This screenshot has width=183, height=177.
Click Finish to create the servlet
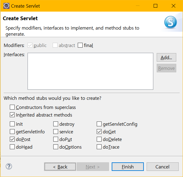tap(128, 167)
